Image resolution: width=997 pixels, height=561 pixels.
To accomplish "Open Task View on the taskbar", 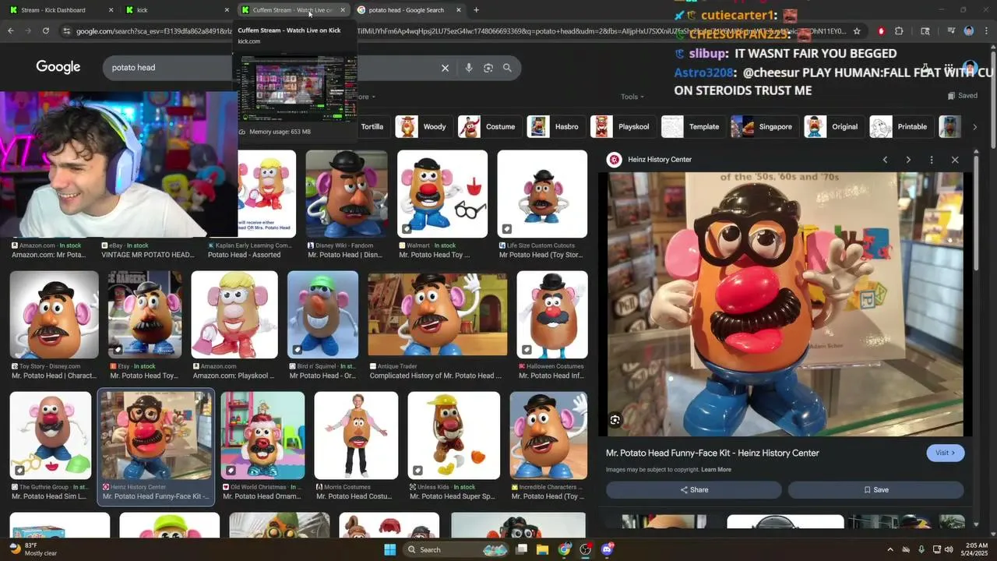I will click(x=522, y=549).
